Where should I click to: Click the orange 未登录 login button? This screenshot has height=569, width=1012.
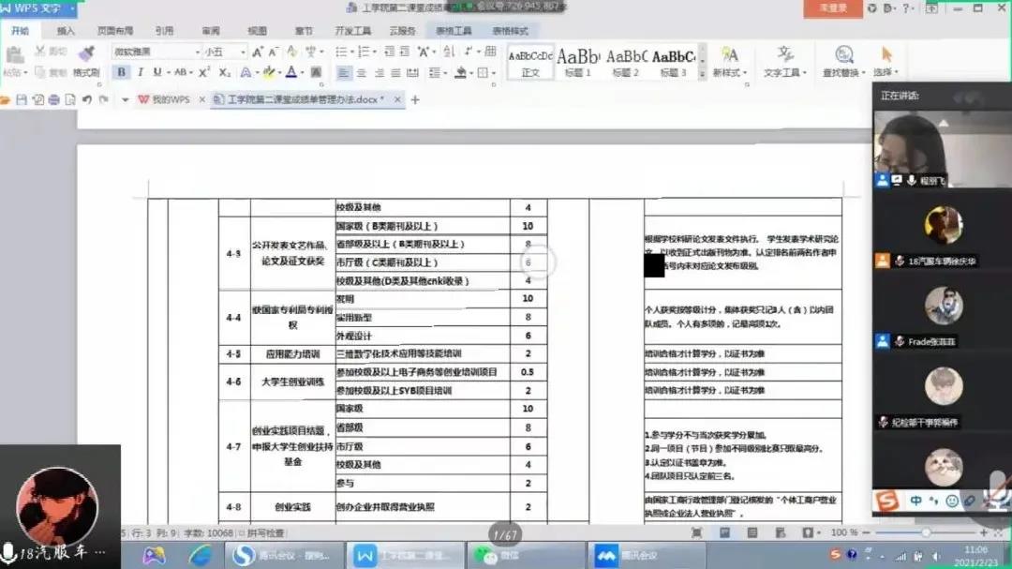(x=832, y=8)
